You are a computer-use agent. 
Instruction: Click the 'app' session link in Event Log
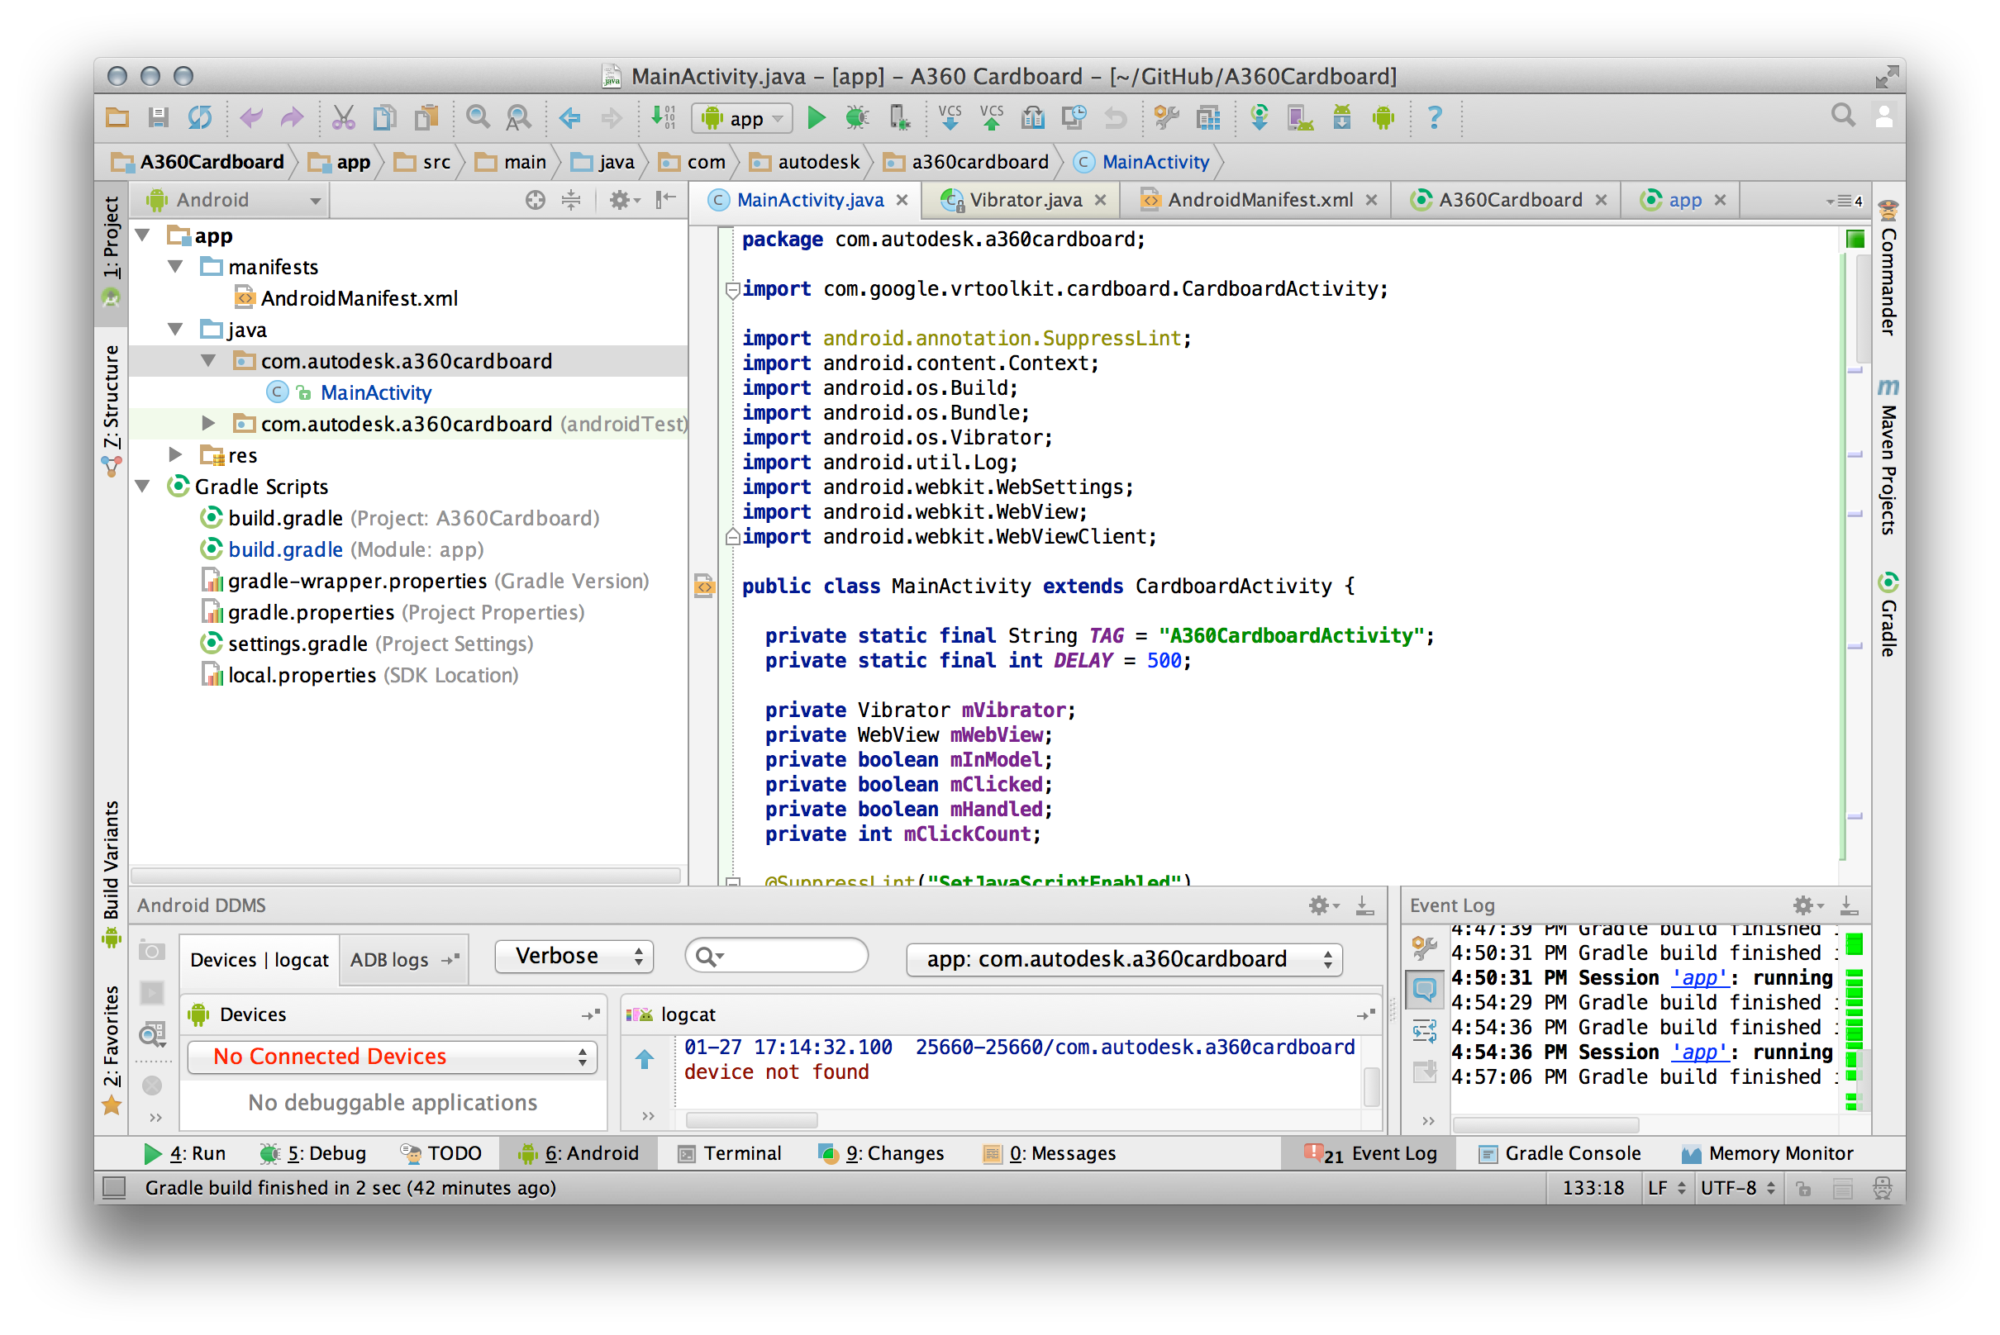(x=1699, y=977)
